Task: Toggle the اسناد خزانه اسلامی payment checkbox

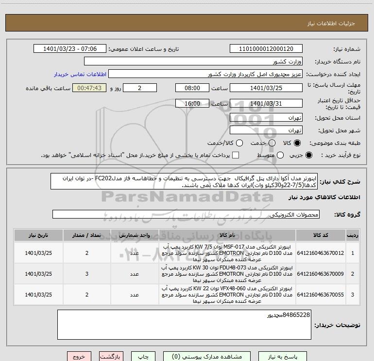Action: click(236, 155)
